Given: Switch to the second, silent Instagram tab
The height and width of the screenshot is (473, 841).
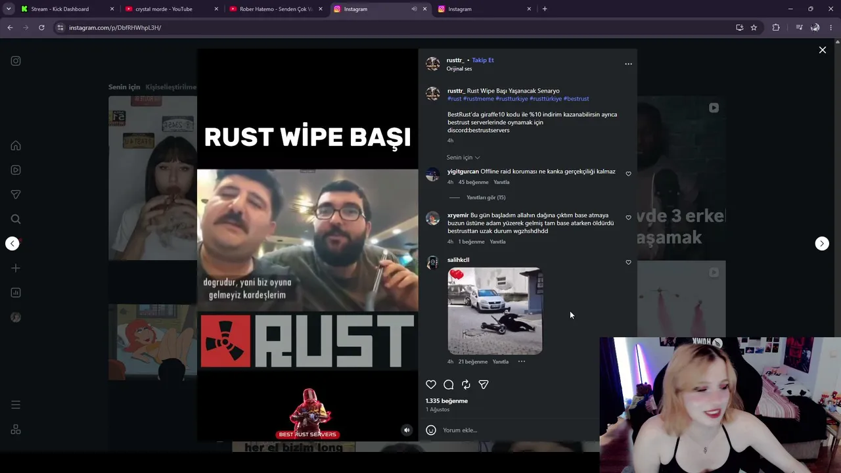Looking at the screenshot, I should tap(484, 9).
